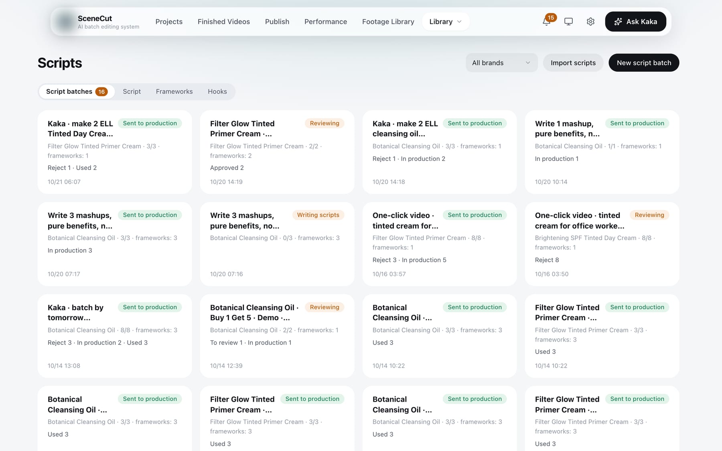Screen dimensions: 722x451
Task: Open batch "Kaka · make 2 ELL cleansing oil..."
Action: click(x=440, y=152)
